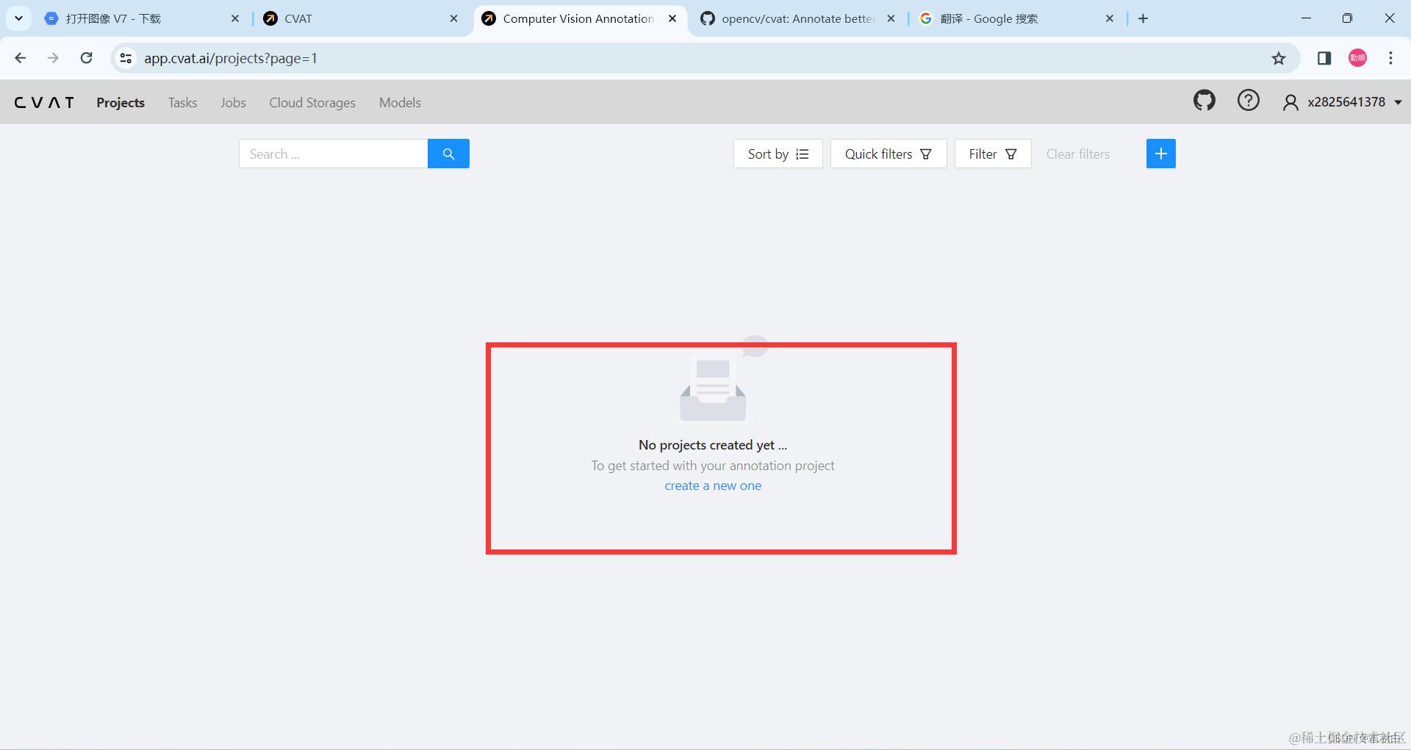Click the pink Chrome profile avatar
This screenshot has width=1411, height=750.
coord(1357,58)
